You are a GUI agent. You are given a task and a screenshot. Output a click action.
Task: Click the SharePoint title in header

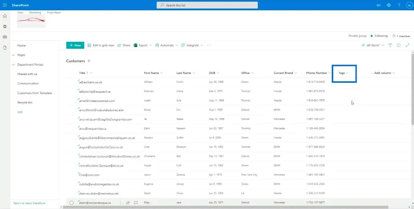tap(20, 5)
